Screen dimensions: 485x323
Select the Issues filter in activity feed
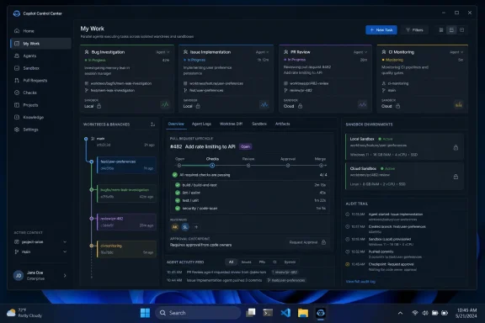(246, 262)
